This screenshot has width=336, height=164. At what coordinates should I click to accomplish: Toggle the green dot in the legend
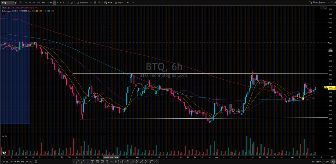pos(3,8)
